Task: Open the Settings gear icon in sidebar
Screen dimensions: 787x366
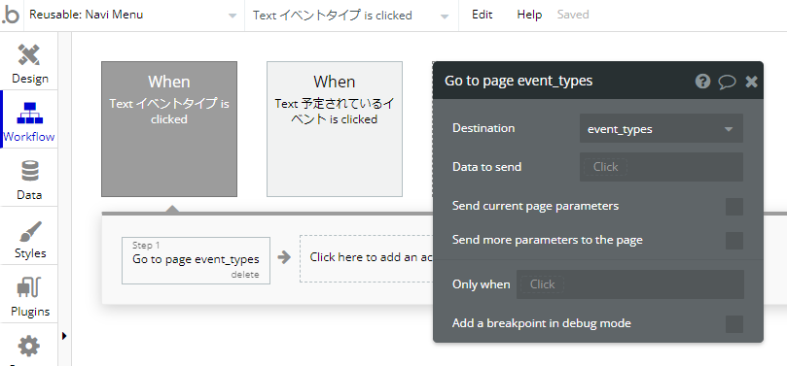Action: [x=29, y=347]
